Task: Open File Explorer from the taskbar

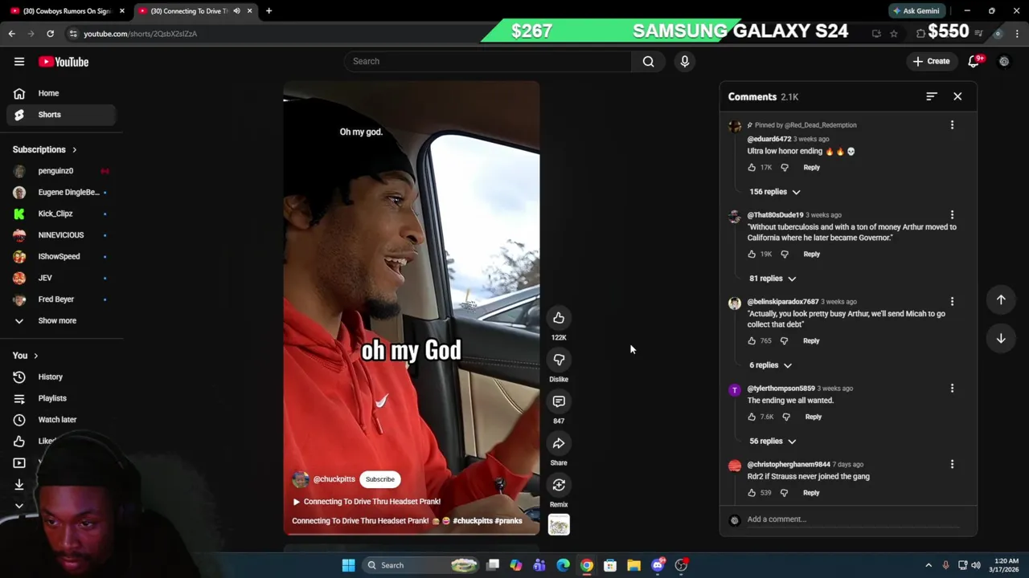Action: [633, 565]
